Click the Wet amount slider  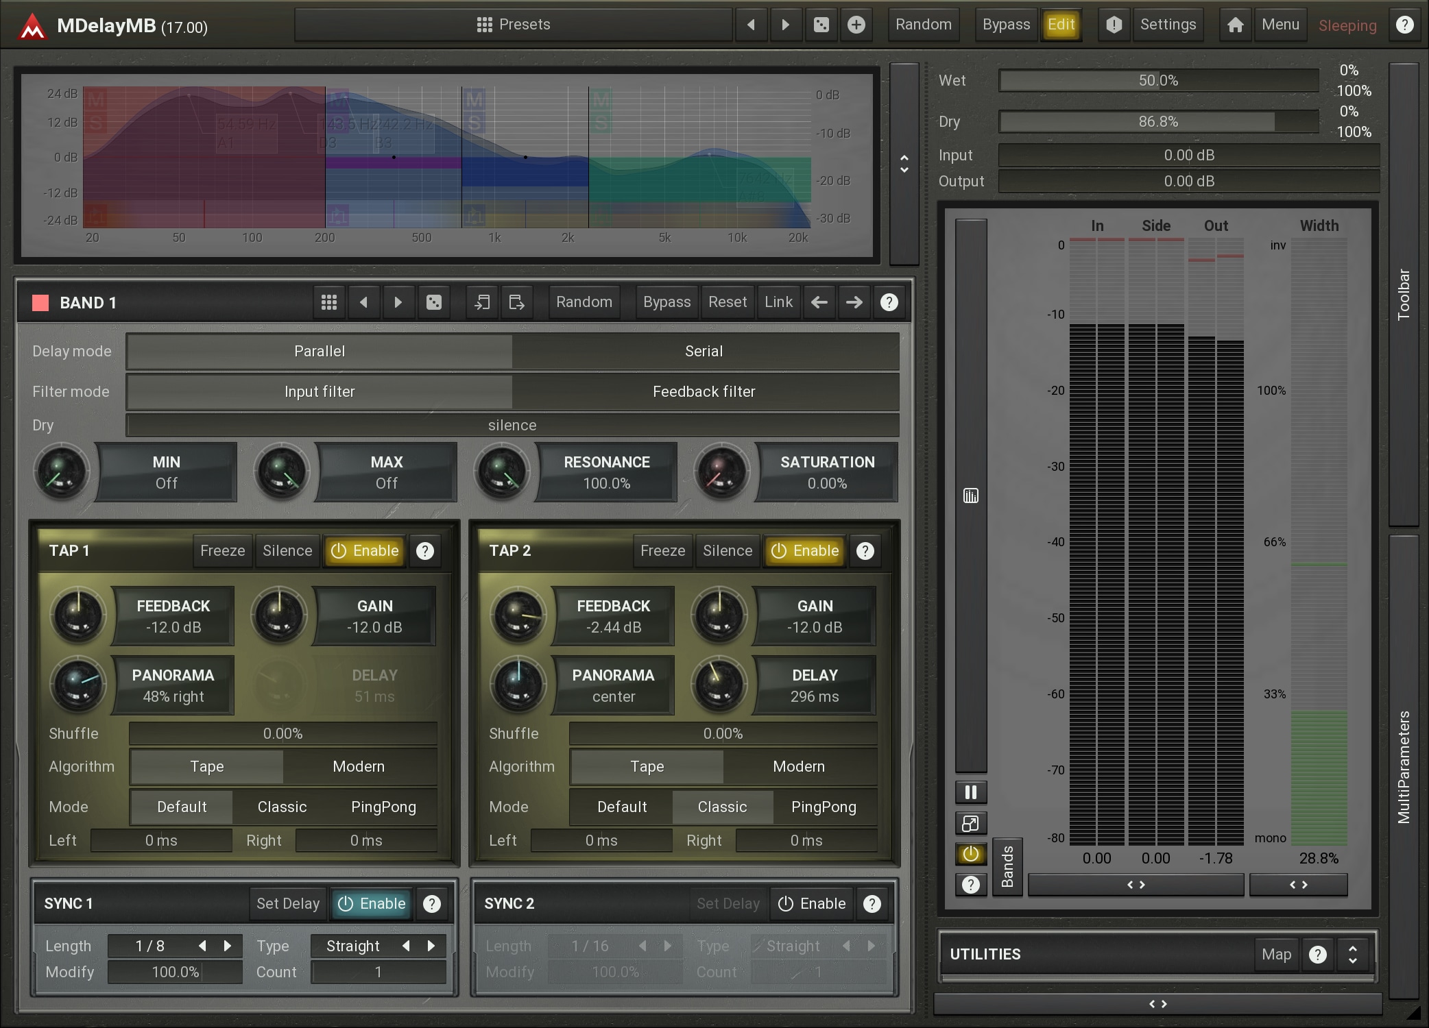pos(1158,81)
